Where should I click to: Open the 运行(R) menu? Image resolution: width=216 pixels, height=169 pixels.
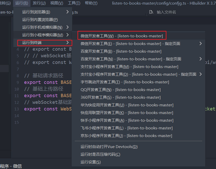pyautogui.click(x=22, y=3)
